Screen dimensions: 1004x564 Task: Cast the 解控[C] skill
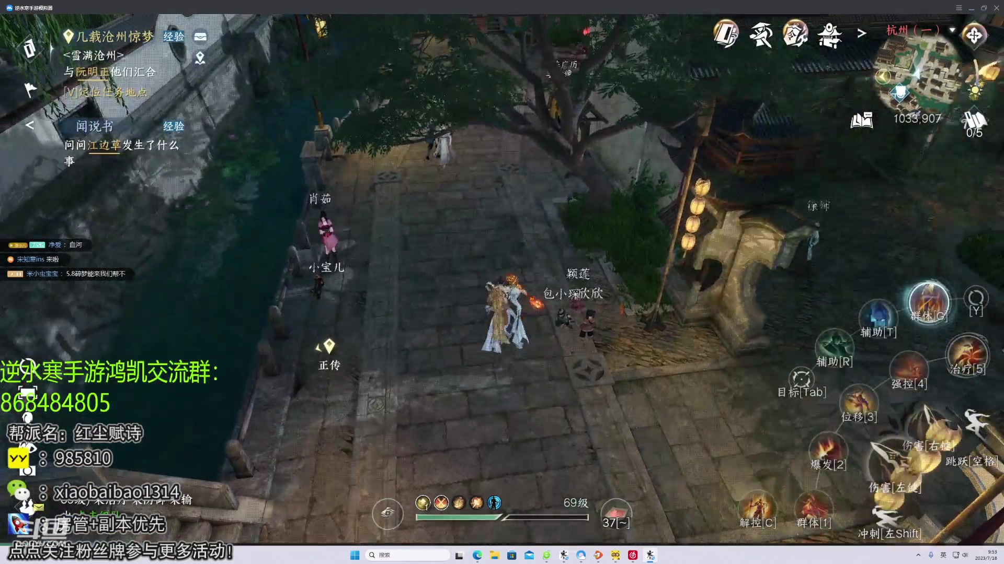(x=757, y=510)
